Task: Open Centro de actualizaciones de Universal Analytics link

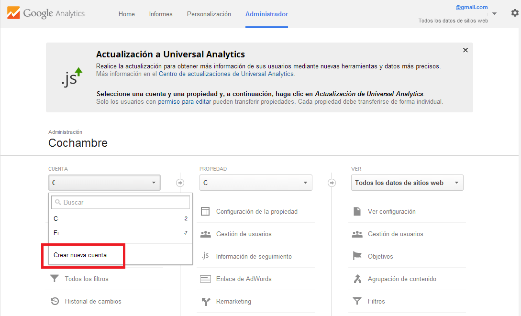Action: [x=226, y=74]
